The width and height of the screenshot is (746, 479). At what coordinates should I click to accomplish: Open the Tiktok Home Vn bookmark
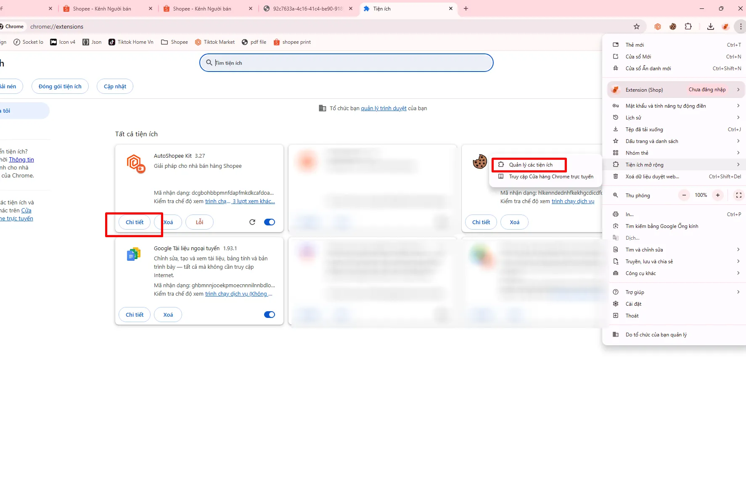click(x=131, y=42)
